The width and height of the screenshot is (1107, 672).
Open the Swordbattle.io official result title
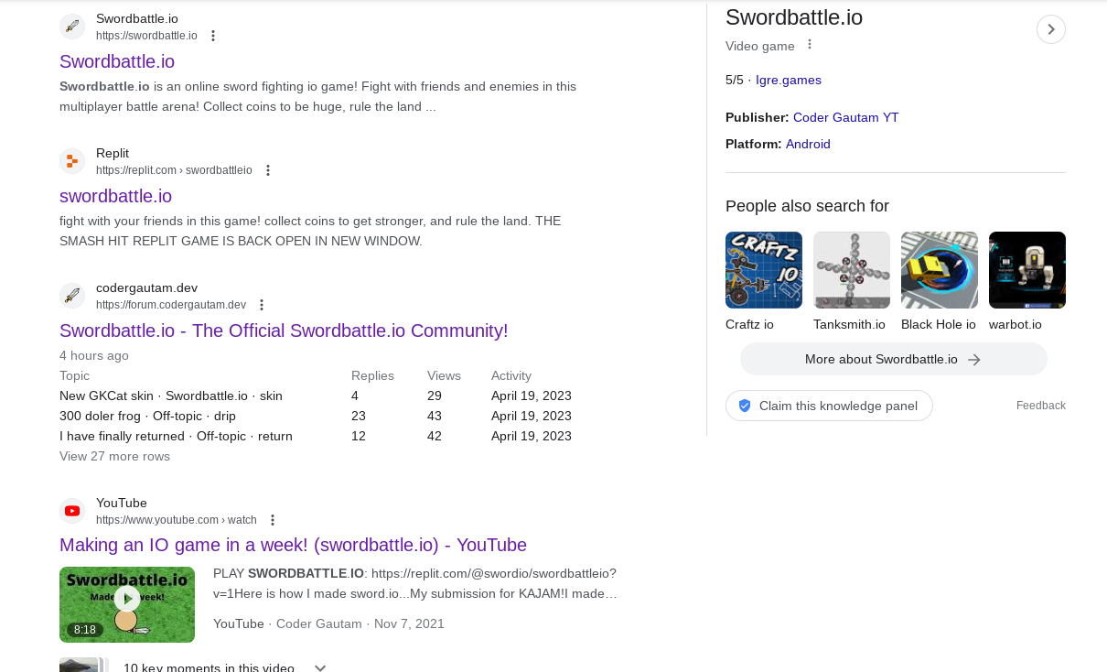click(117, 61)
